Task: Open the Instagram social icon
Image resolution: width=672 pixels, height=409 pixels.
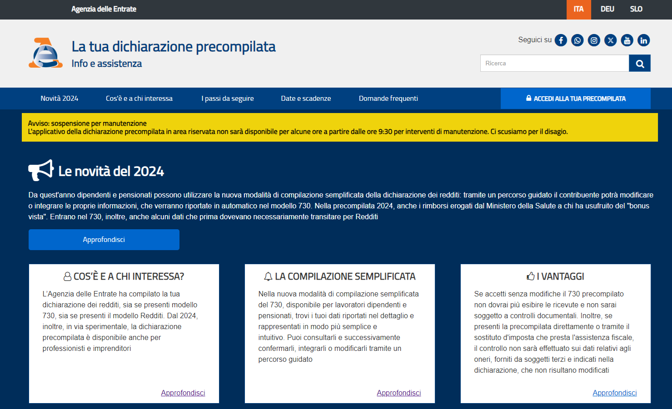Action: pyautogui.click(x=594, y=40)
